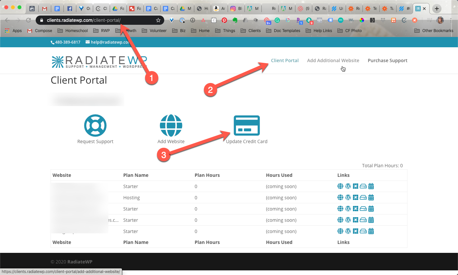Click the globe icon in the bottom Starter row
This screenshot has height=275, width=458.
point(340,231)
